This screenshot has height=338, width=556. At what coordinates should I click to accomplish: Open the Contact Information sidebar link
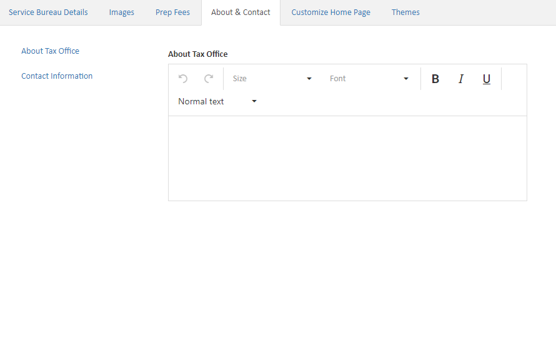pyautogui.click(x=57, y=76)
